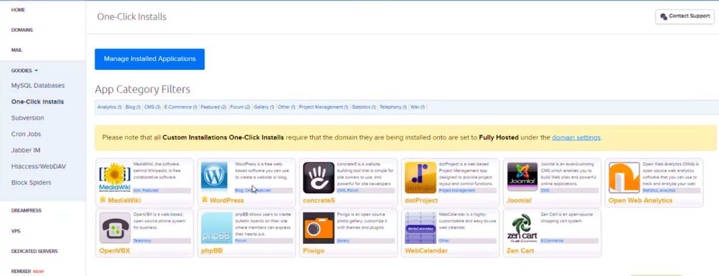Click Manage Installed Applications button
Image resolution: width=719 pixels, height=276 pixels.
150,59
